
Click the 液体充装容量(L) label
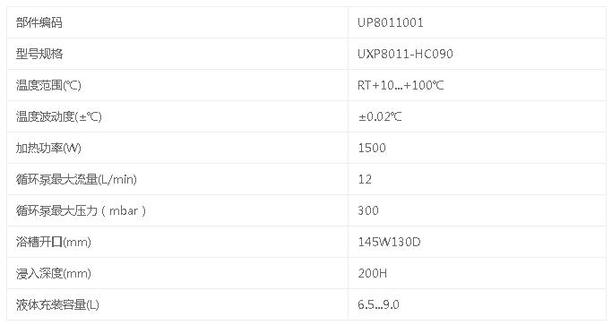point(57,304)
